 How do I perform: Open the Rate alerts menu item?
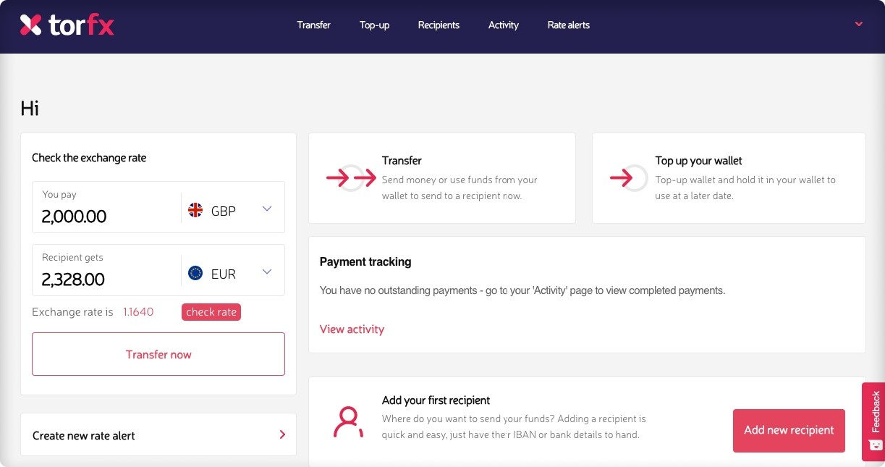tap(569, 25)
